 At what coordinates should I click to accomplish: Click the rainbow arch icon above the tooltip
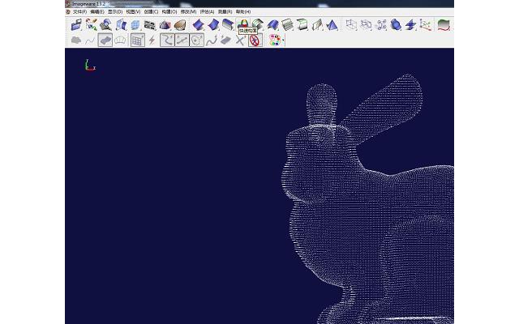tap(243, 23)
